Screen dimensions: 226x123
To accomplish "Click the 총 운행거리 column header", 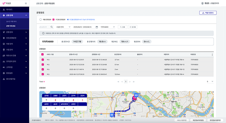I will (118, 54).
